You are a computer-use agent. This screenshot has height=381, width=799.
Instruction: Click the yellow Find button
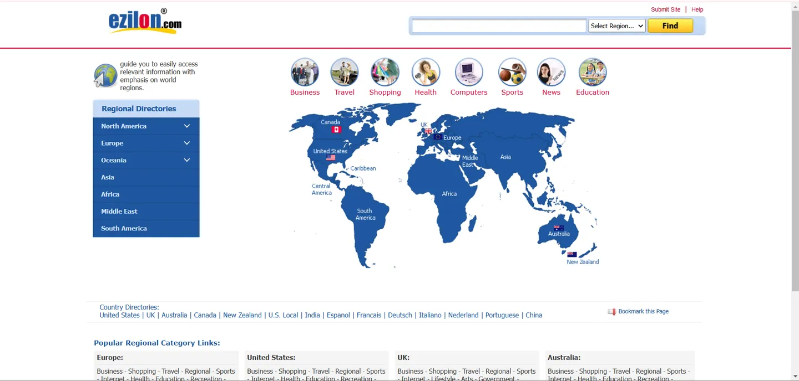pos(670,25)
